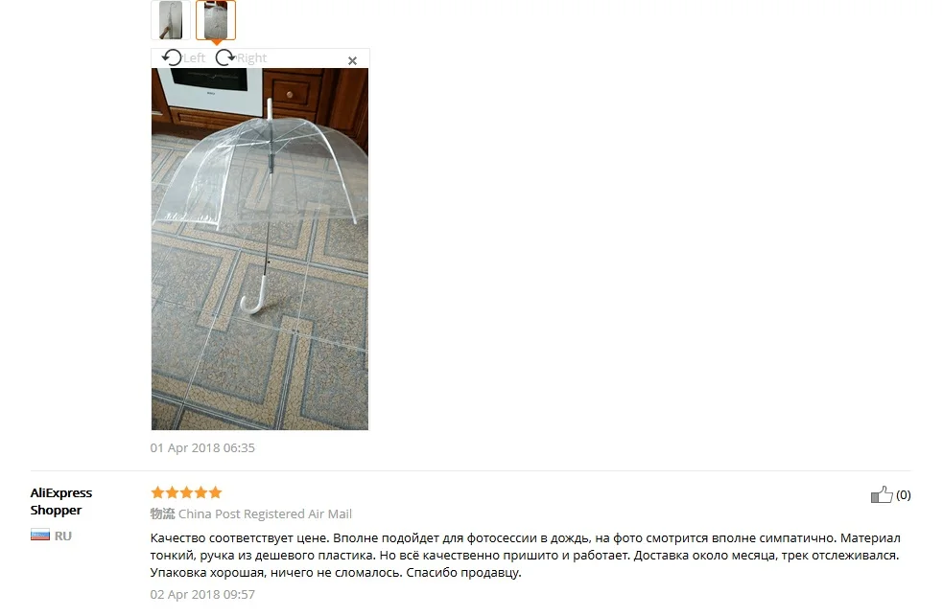This screenshot has height=616, width=943.
Task: Click the Right rotate label
Action: (x=251, y=58)
